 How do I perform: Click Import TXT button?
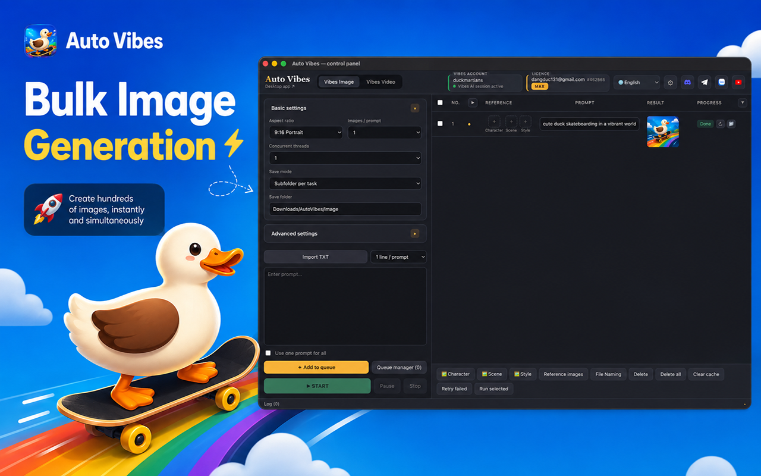[x=316, y=256]
